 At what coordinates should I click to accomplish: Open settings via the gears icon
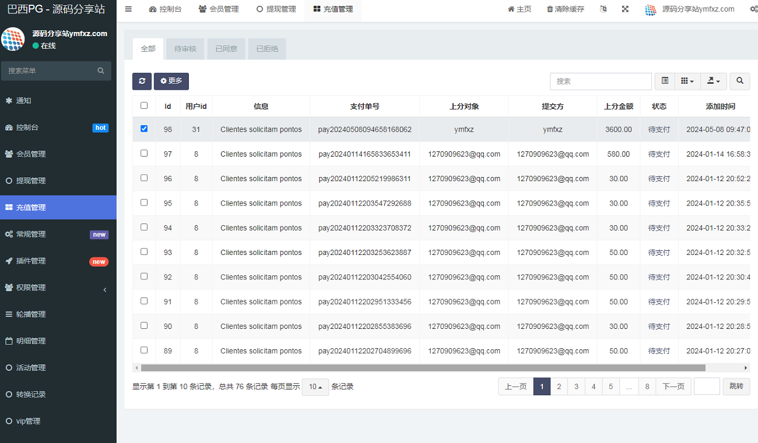[x=753, y=9]
